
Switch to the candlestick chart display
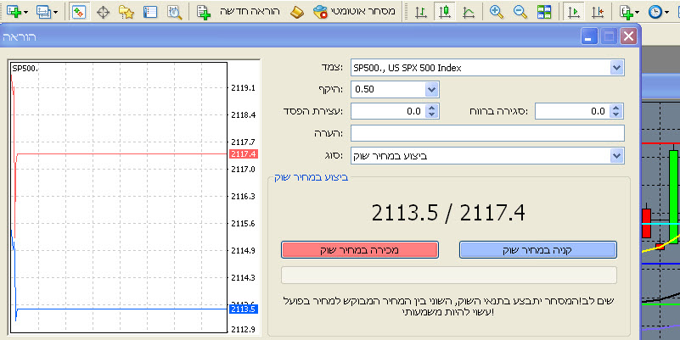[444, 12]
